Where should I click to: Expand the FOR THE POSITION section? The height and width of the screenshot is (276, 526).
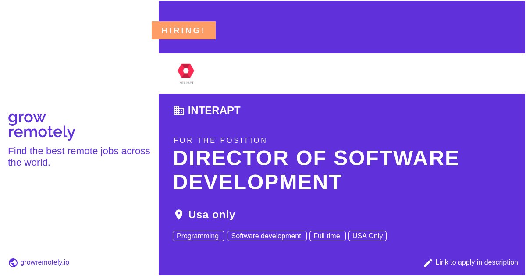(220, 140)
